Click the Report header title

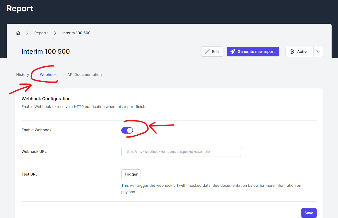click(x=20, y=8)
